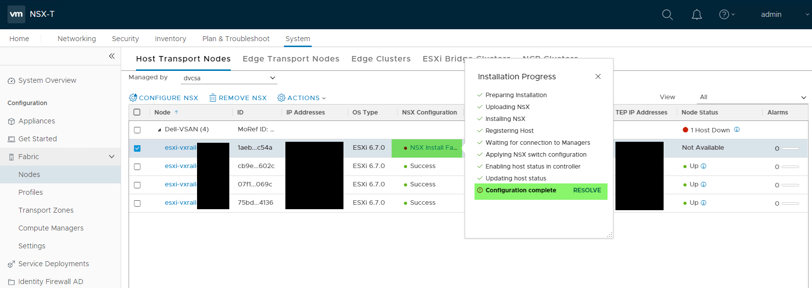Open Settings in the sidebar
Image resolution: width=812 pixels, height=288 pixels.
[x=32, y=246]
